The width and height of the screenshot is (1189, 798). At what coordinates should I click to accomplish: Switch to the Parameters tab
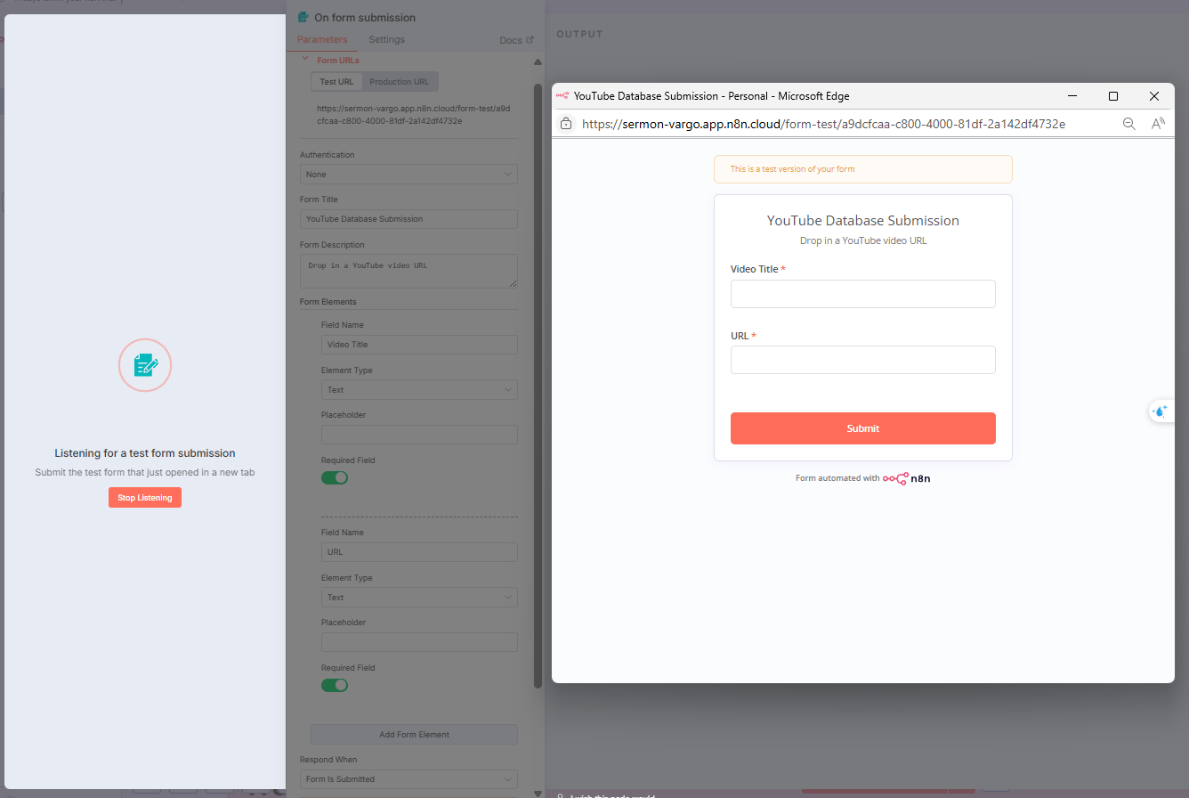(322, 39)
